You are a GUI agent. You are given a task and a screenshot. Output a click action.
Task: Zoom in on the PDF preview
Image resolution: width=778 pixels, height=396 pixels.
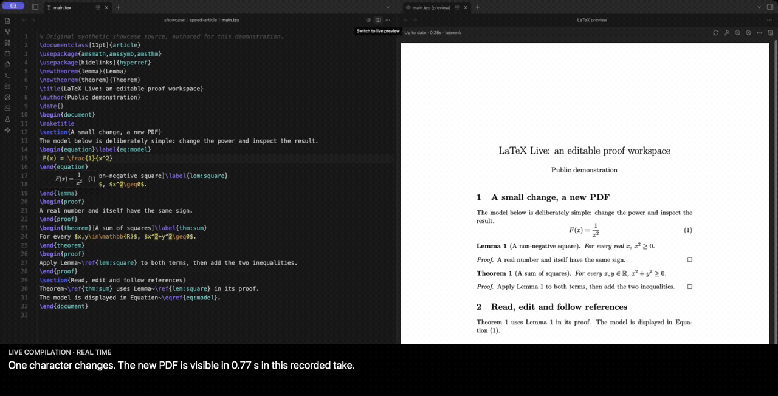tap(748, 32)
